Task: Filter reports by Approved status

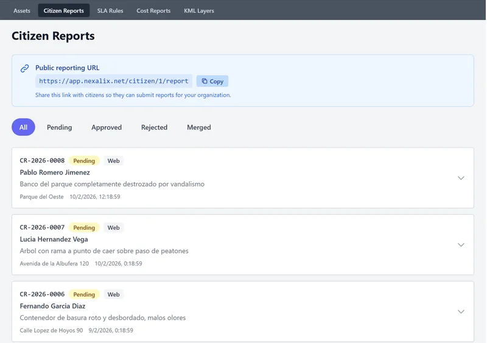Action: [107, 127]
